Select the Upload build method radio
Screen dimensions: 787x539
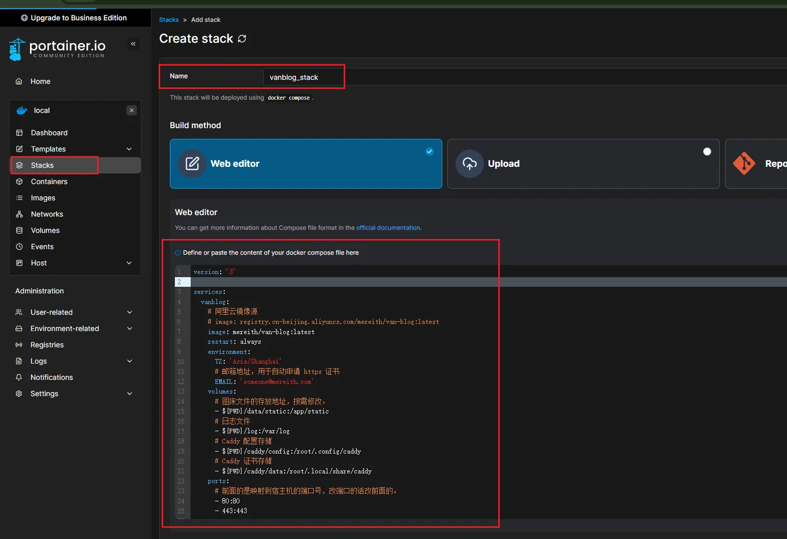click(x=707, y=152)
